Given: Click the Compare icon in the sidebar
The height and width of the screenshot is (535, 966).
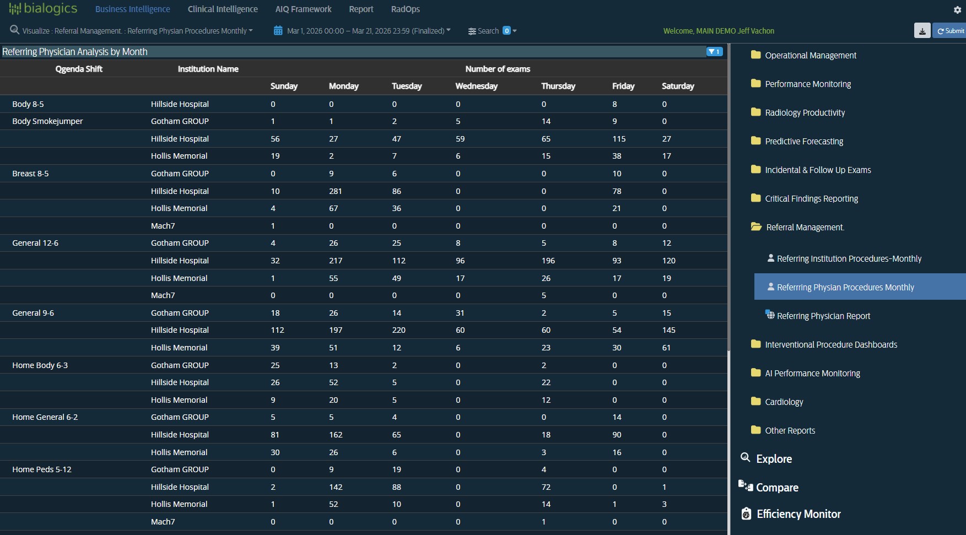Looking at the screenshot, I should coord(746,487).
